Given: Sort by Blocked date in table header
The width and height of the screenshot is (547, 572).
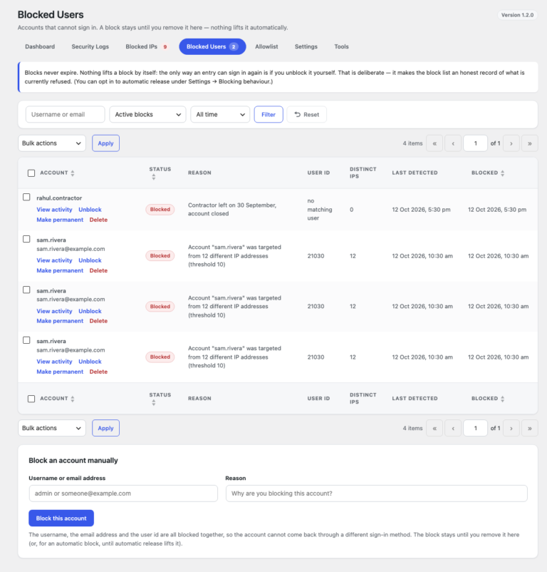Looking at the screenshot, I should (x=503, y=173).
